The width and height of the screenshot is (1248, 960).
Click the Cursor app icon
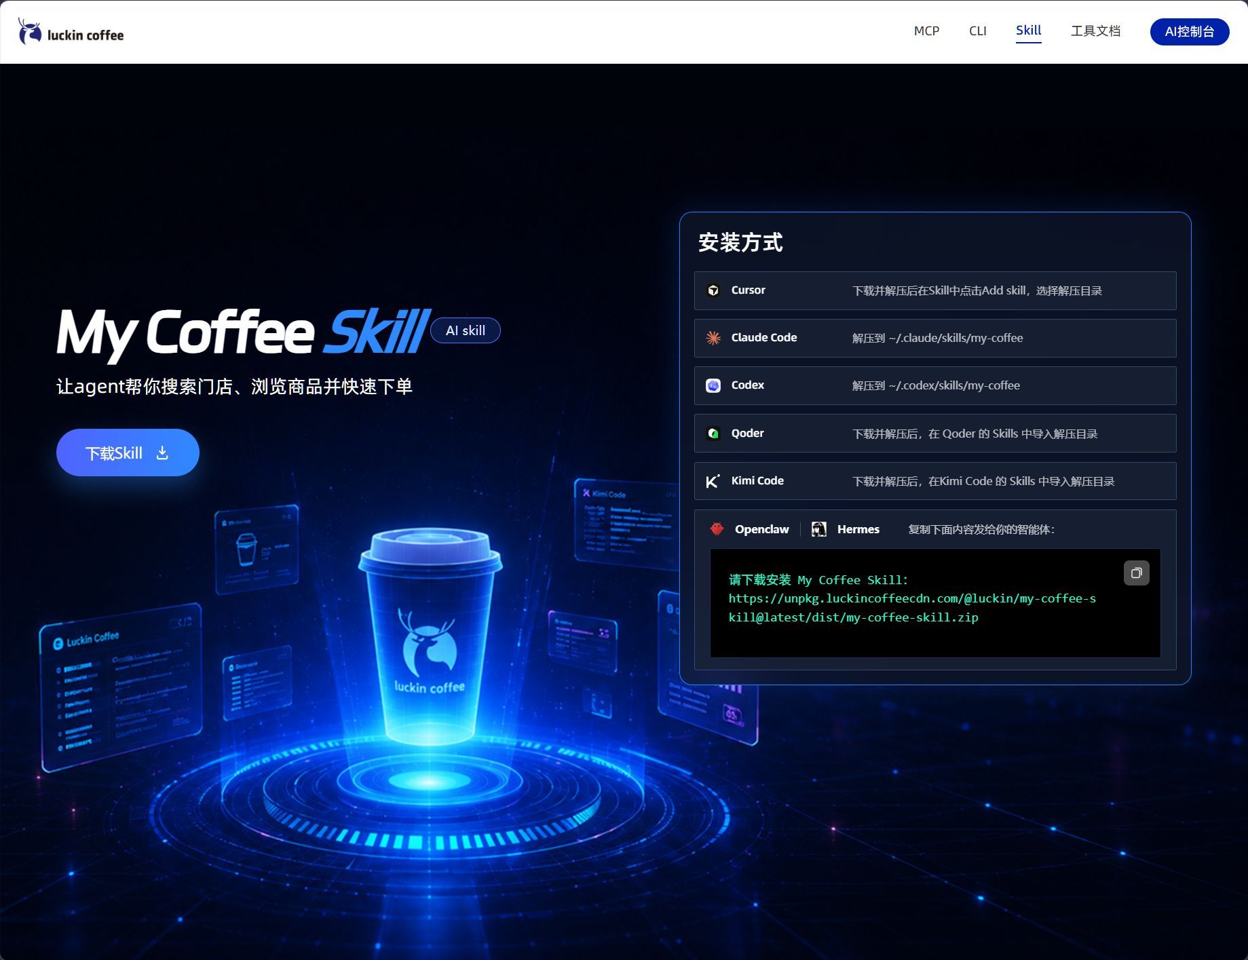[x=713, y=290]
